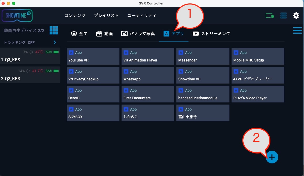The width and height of the screenshot is (304, 176).
Task: Launch the Showtime VR app tile
Action: point(203,75)
